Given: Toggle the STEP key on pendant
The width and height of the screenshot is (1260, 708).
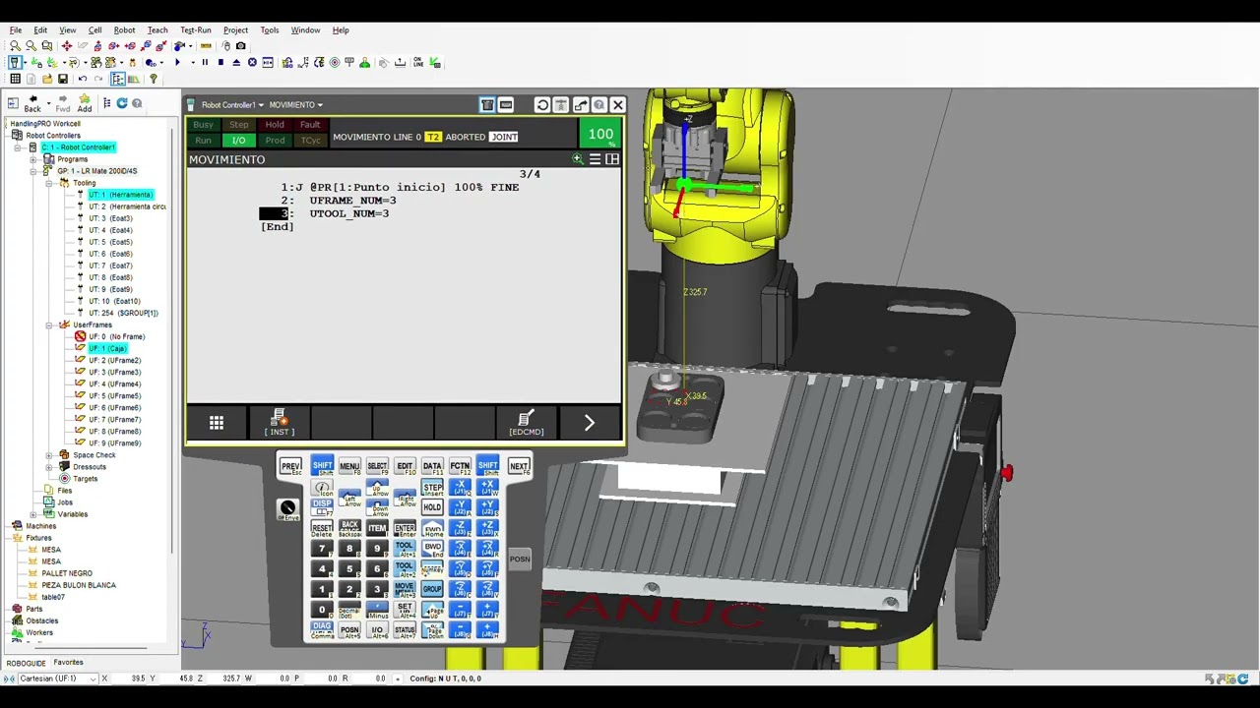Looking at the screenshot, I should [x=432, y=488].
